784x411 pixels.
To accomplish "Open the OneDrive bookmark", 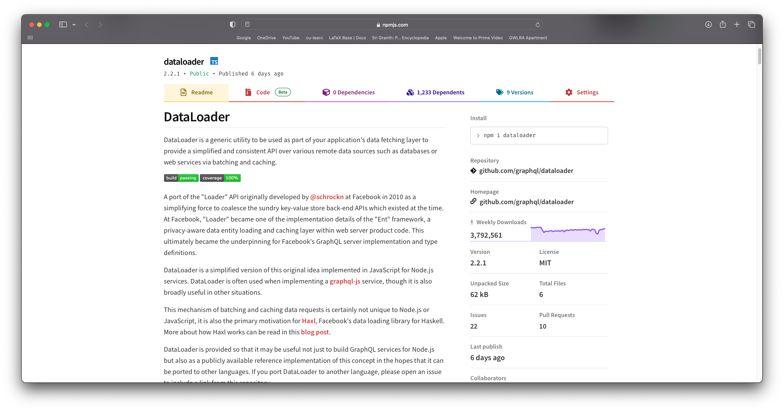I will coord(266,38).
